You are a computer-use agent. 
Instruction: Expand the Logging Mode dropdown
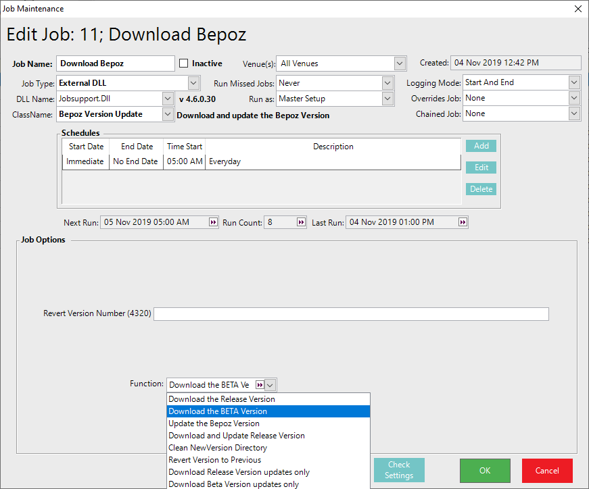[574, 82]
